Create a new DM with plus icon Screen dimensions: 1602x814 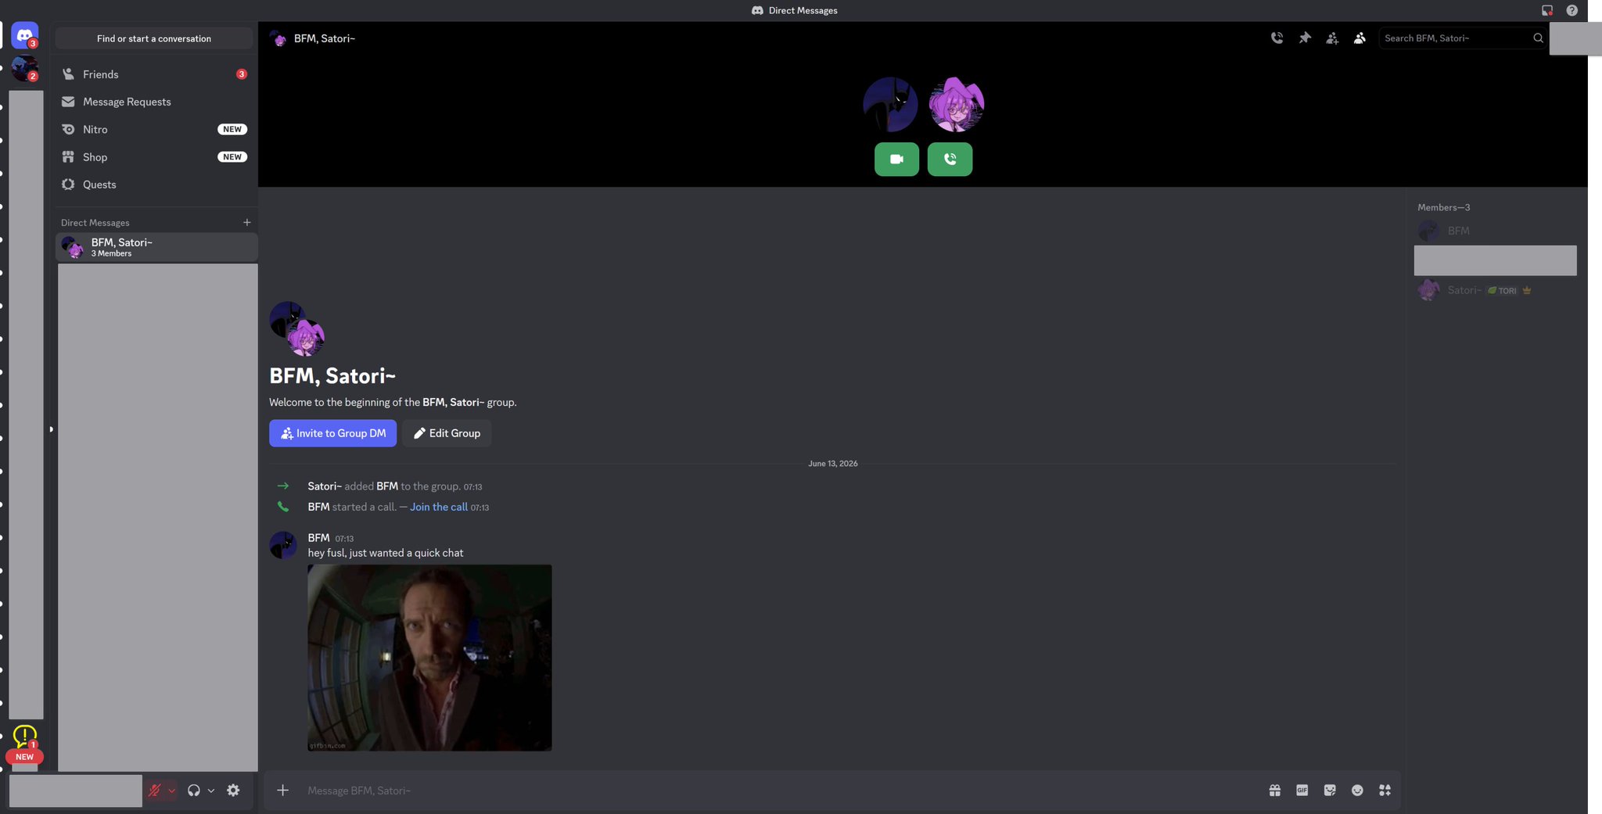pyautogui.click(x=246, y=222)
